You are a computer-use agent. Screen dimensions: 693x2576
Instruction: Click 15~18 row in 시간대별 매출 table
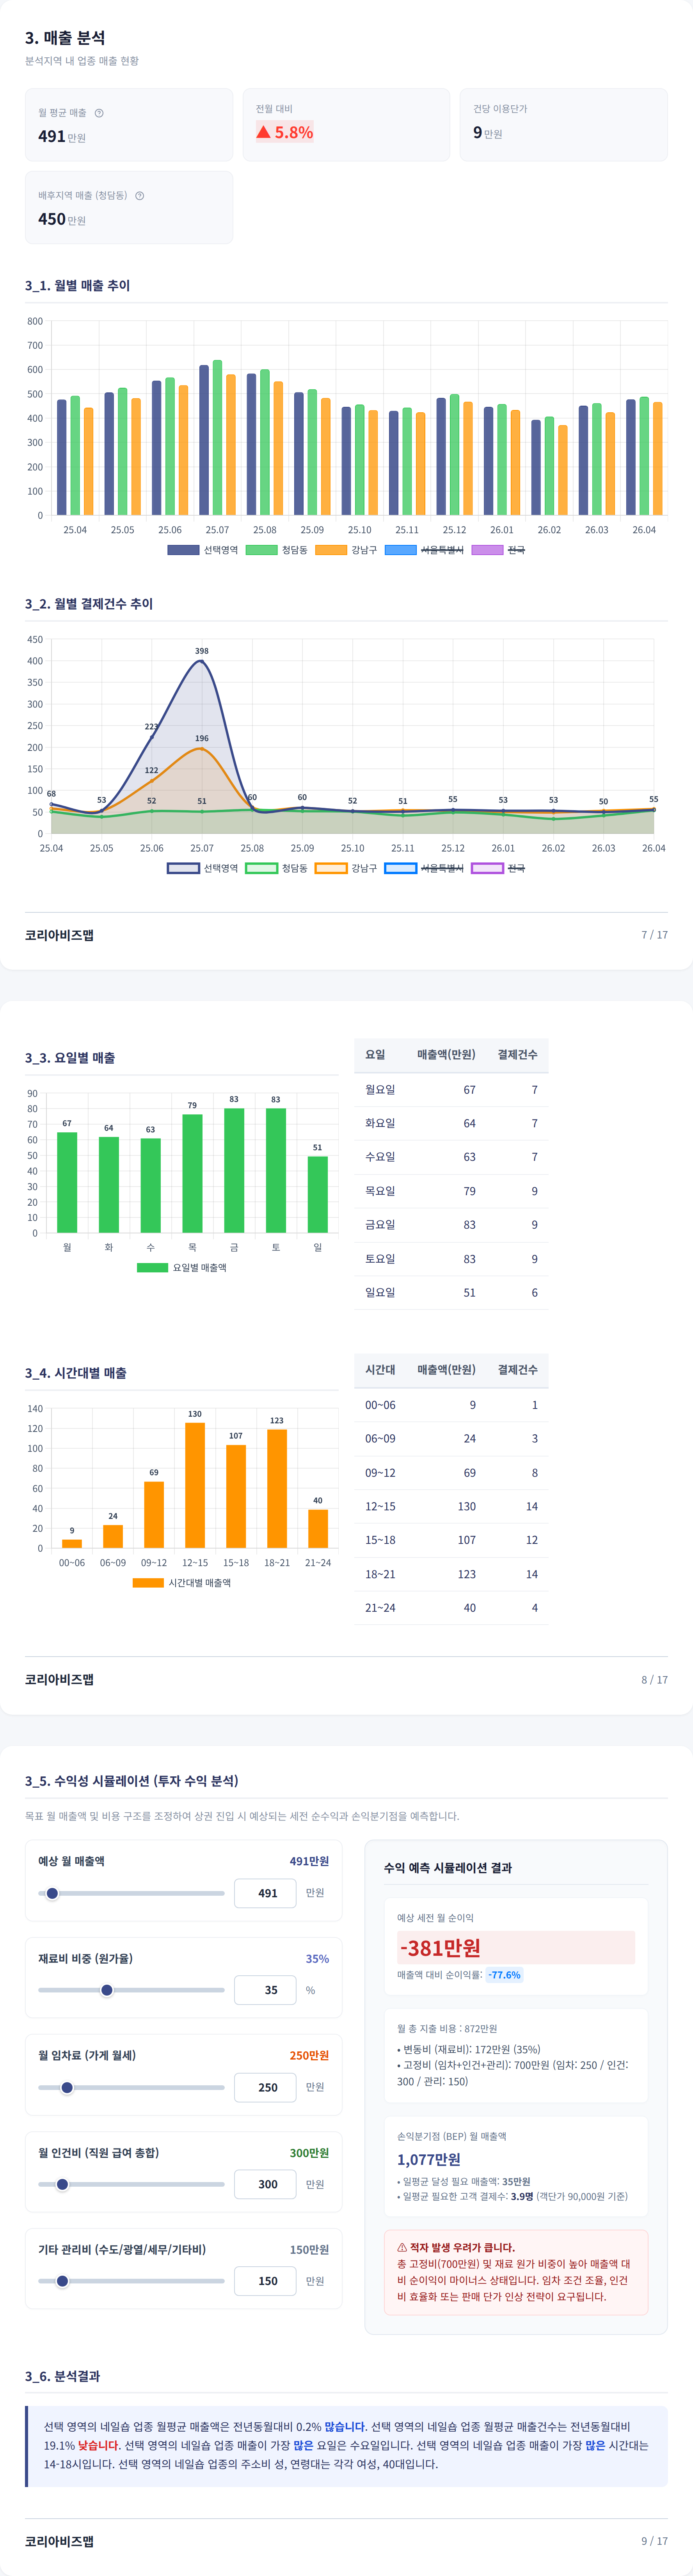point(451,1540)
